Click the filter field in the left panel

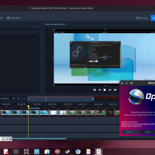click(19, 32)
